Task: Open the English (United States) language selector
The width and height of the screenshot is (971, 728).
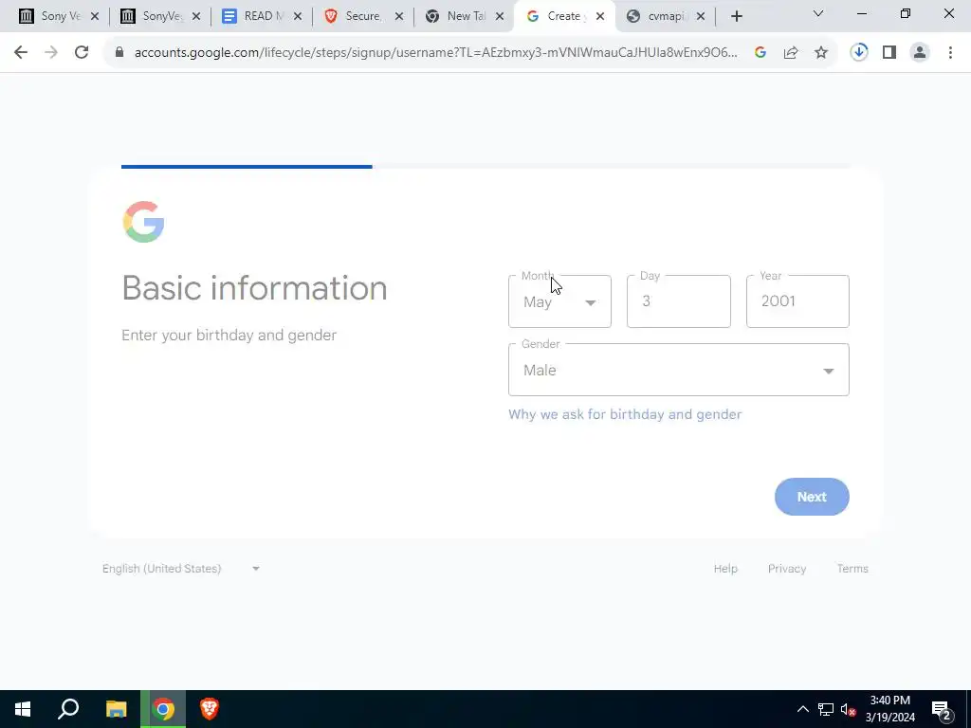Action: click(181, 569)
